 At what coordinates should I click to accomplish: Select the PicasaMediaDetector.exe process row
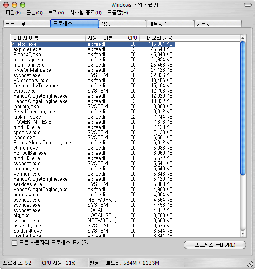[94, 143]
